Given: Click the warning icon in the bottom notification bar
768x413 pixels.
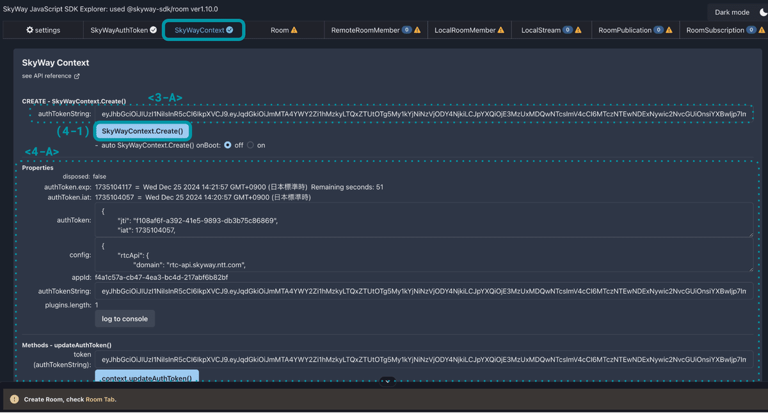Looking at the screenshot, I should 14,398.
